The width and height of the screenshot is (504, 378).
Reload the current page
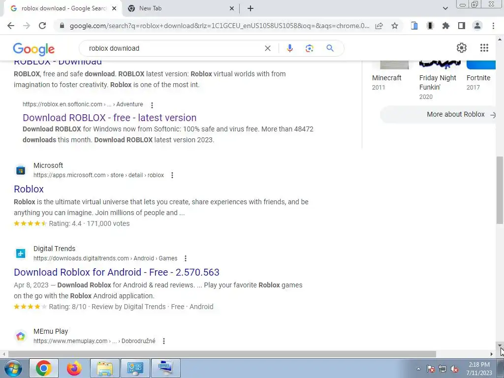click(42, 26)
